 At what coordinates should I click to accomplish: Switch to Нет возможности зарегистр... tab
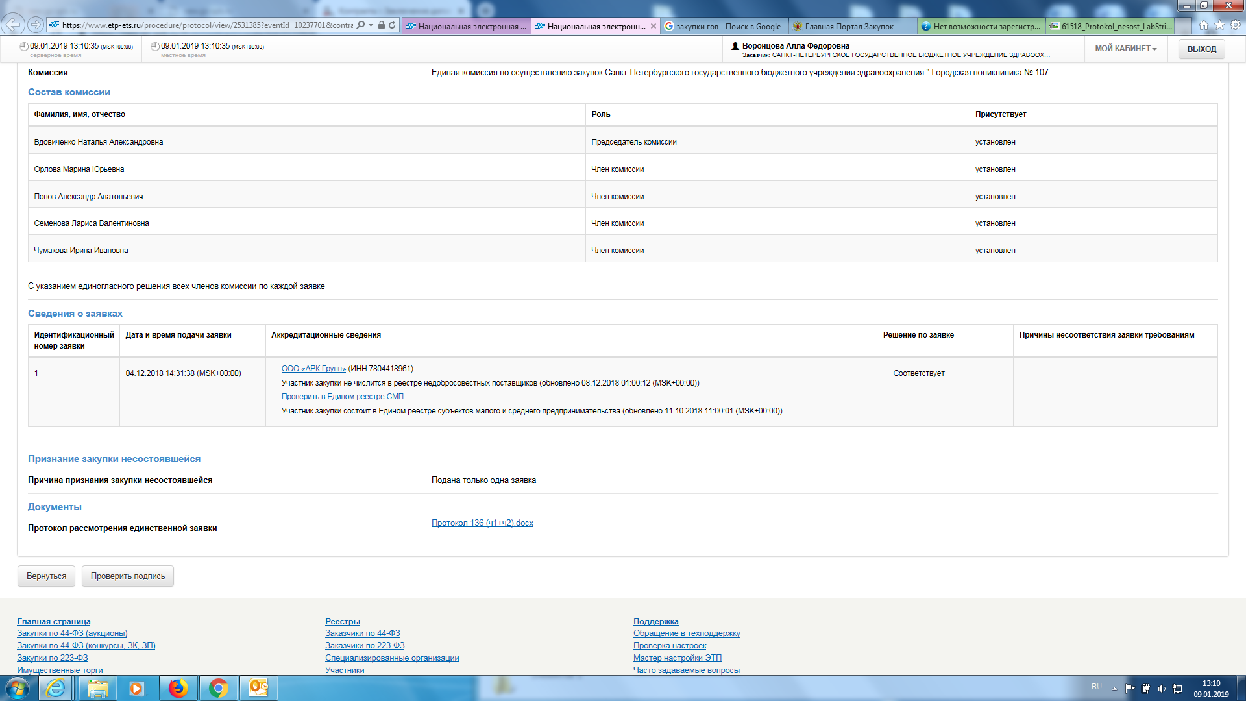(x=982, y=27)
